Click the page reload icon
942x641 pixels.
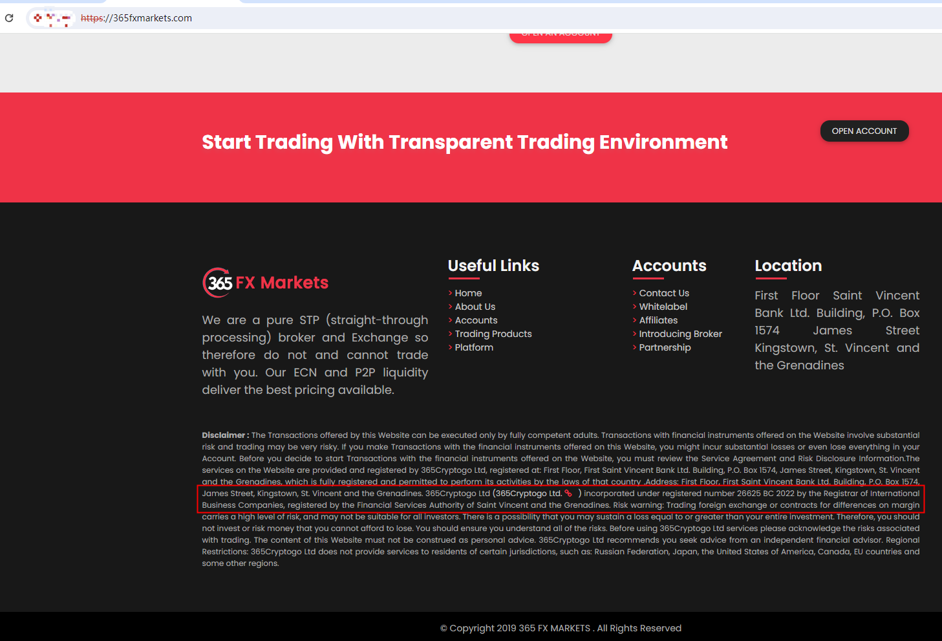click(9, 18)
